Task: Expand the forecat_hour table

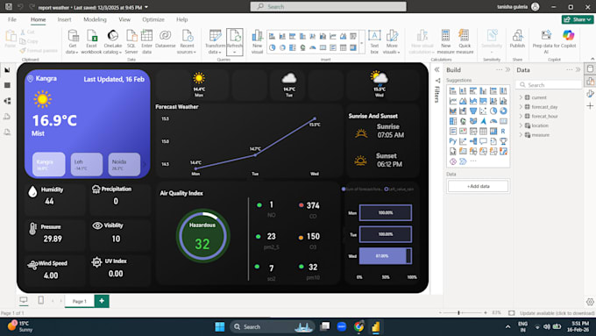Action: (x=521, y=116)
